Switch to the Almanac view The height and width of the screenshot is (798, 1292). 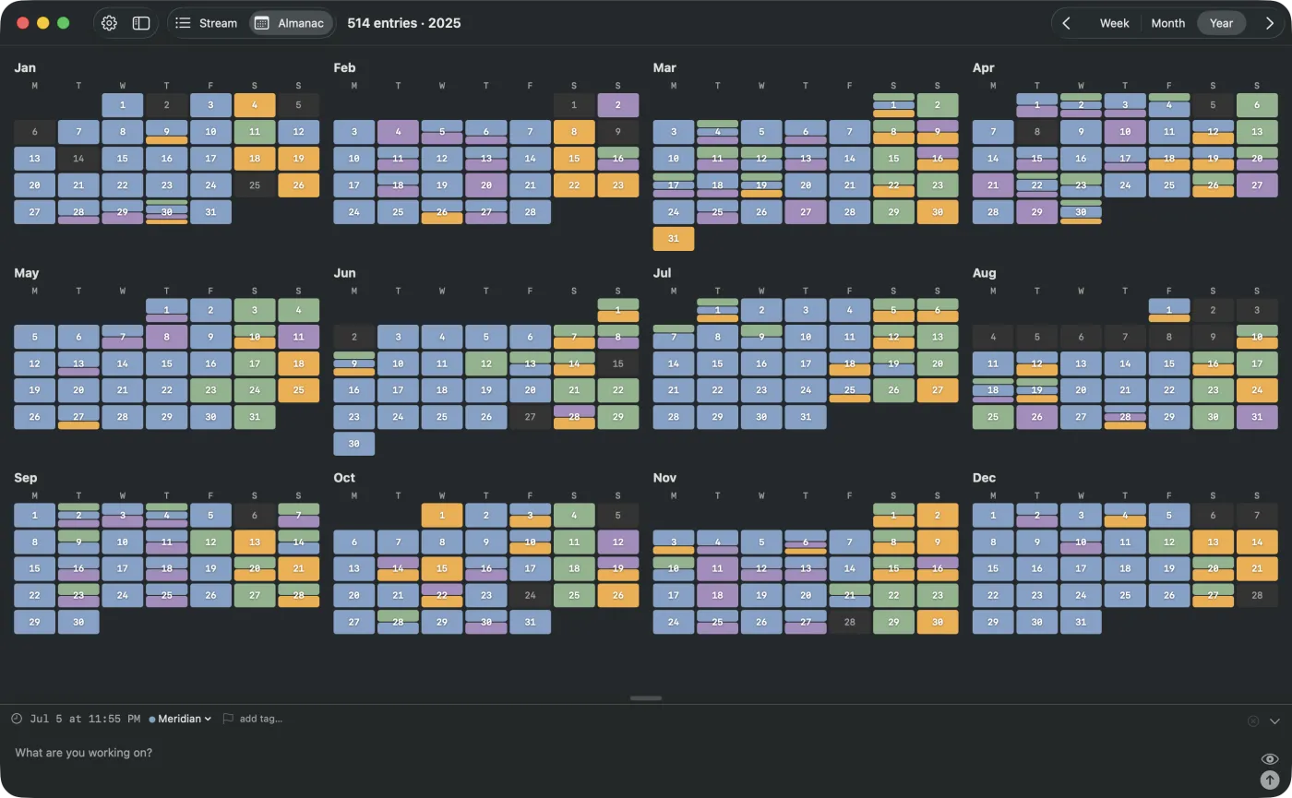[x=291, y=23]
